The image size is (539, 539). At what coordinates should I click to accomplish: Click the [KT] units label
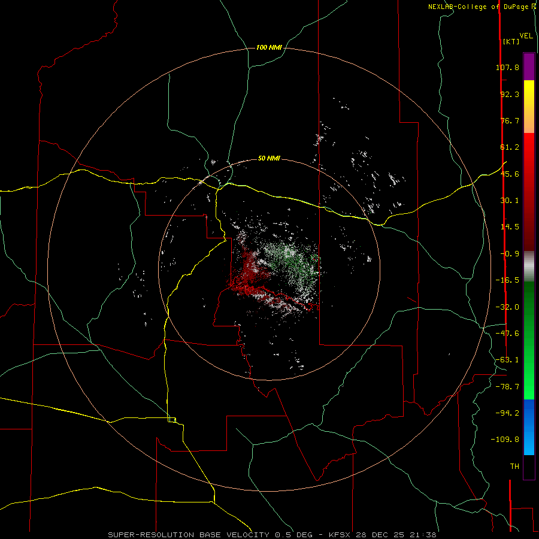[511, 41]
